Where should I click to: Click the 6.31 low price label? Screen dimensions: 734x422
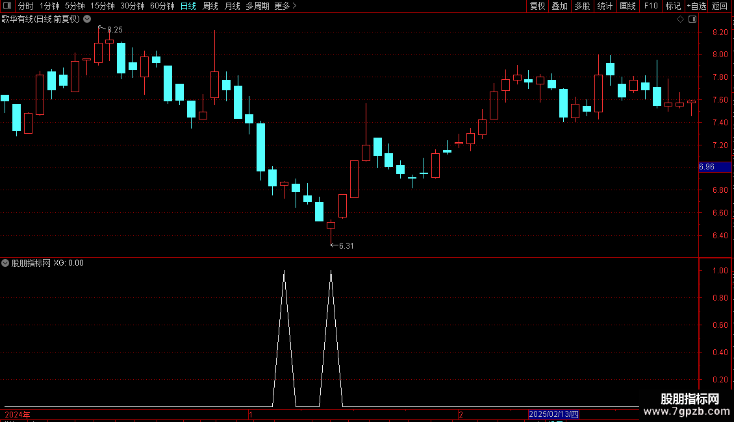[346, 245]
